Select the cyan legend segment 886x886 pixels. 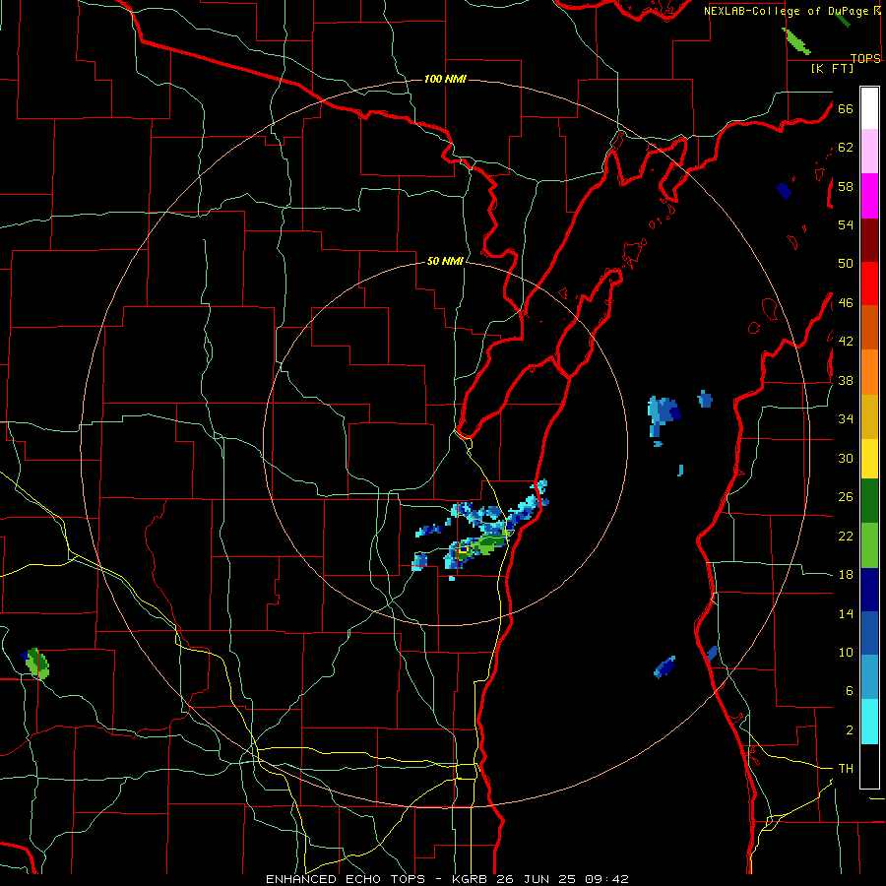869,722
